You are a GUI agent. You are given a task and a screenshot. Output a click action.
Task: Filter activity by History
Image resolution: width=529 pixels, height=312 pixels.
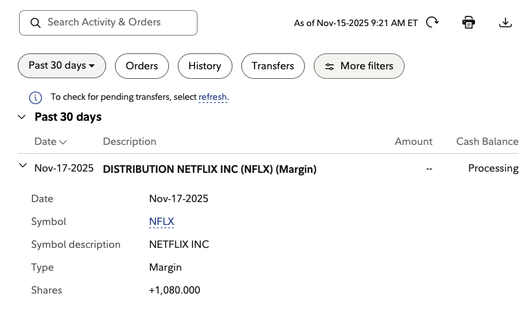204,66
